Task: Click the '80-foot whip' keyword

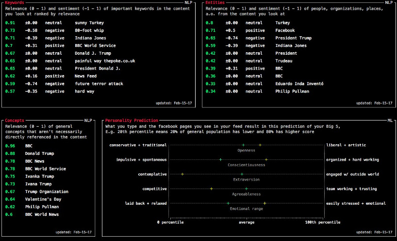Action: tap(89, 30)
